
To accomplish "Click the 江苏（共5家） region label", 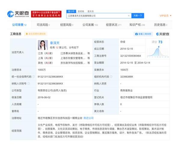I will click(45, 54).
